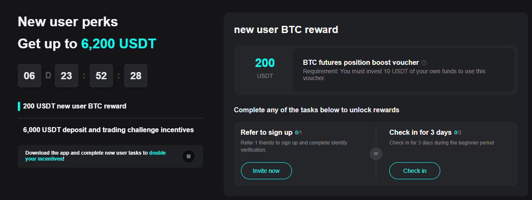Click the Refer to sign up 0/1 progress counter
This screenshot has height=200, width=532.
(x=299, y=133)
